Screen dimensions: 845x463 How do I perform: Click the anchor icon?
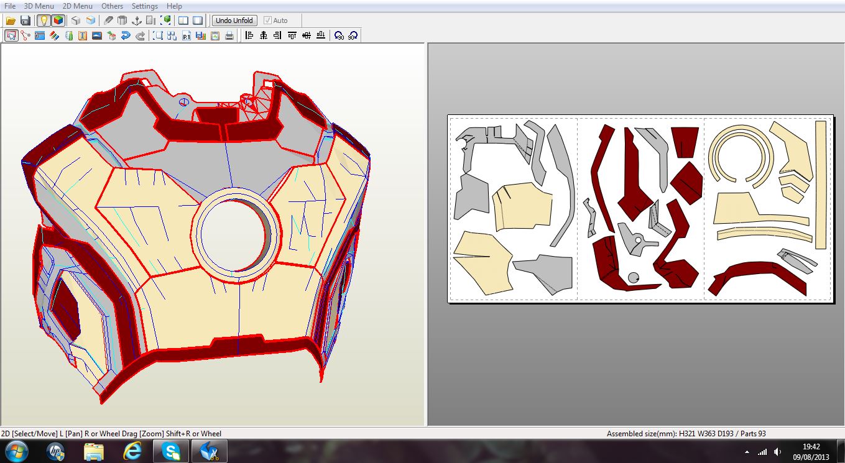pos(137,21)
